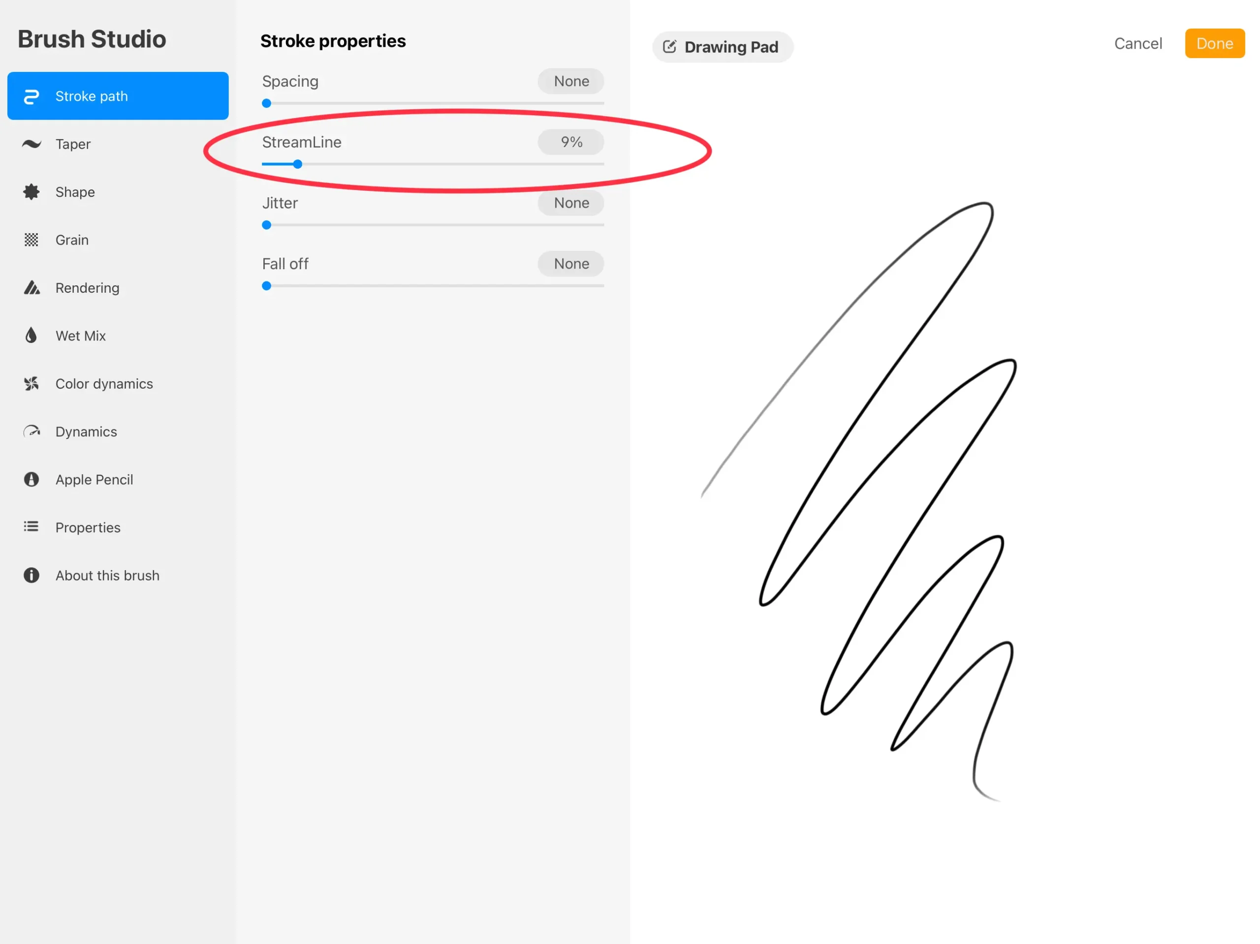1260x944 pixels.
Task: Click the Fall off None label
Action: click(571, 264)
